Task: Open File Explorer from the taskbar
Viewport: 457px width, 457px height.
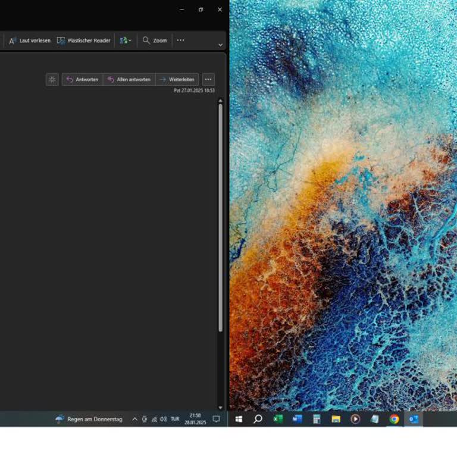Action: pos(336,420)
